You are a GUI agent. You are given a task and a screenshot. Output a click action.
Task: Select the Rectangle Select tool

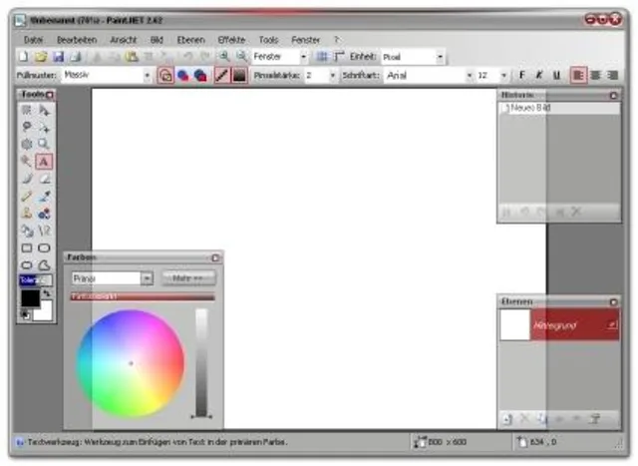[27, 110]
